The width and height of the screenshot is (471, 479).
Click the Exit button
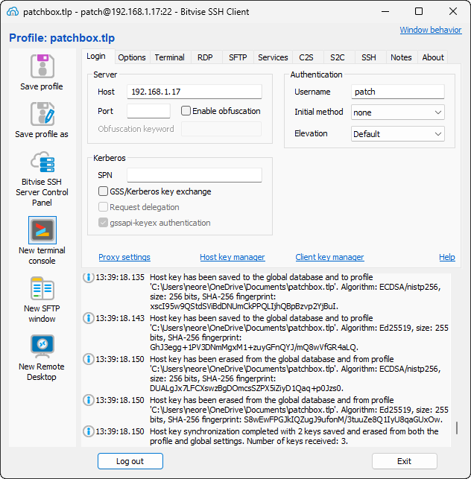click(x=405, y=461)
